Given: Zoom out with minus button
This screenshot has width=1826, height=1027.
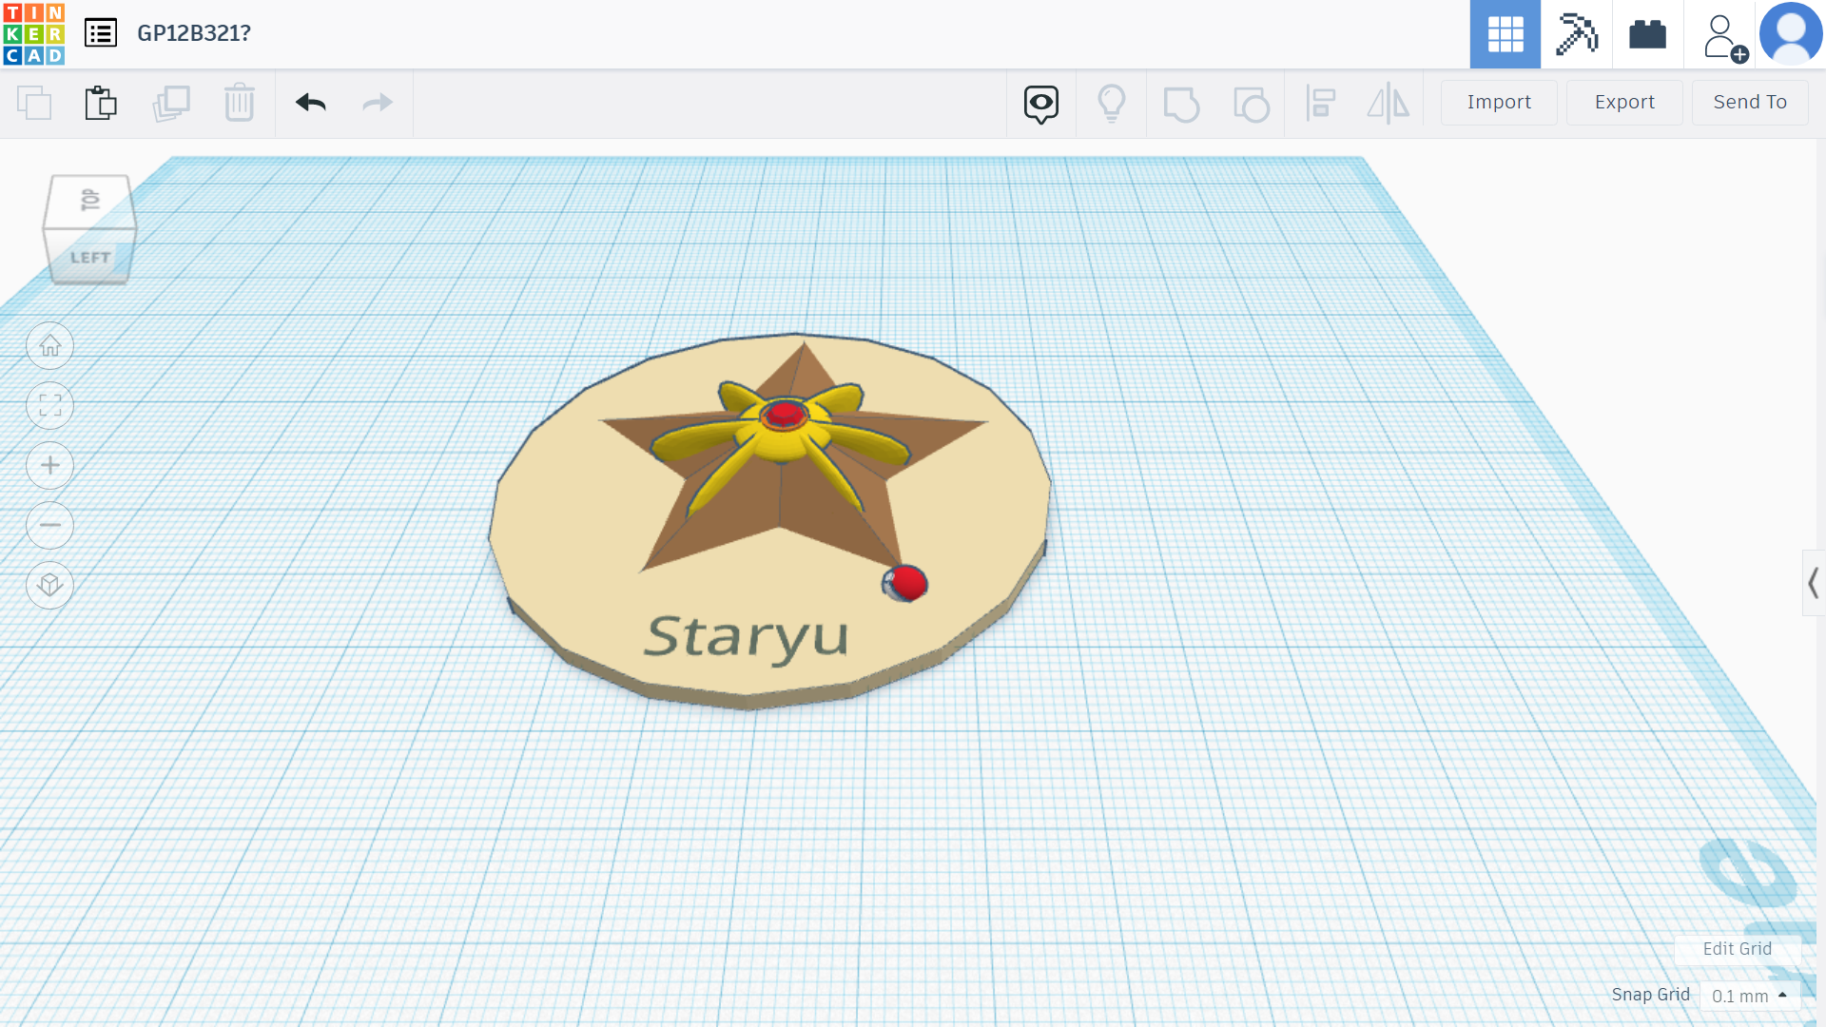Looking at the screenshot, I should [50, 526].
